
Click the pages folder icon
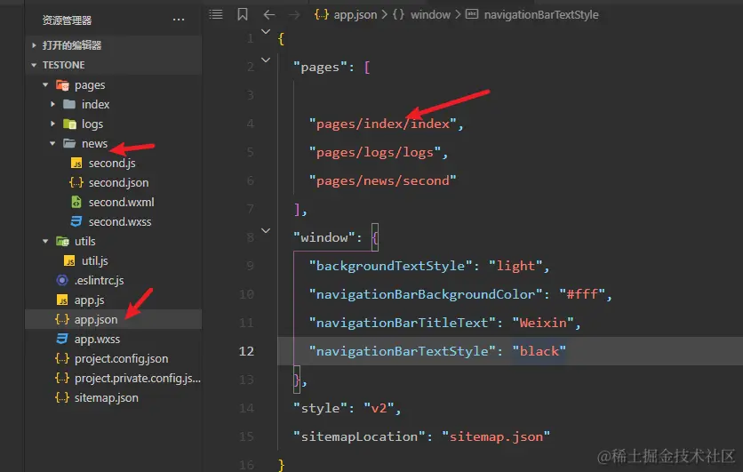[x=62, y=85]
